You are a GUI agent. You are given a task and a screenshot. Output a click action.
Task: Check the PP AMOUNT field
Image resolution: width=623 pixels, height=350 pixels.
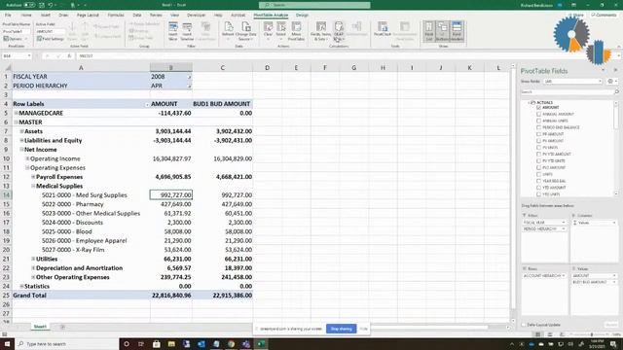click(538, 134)
